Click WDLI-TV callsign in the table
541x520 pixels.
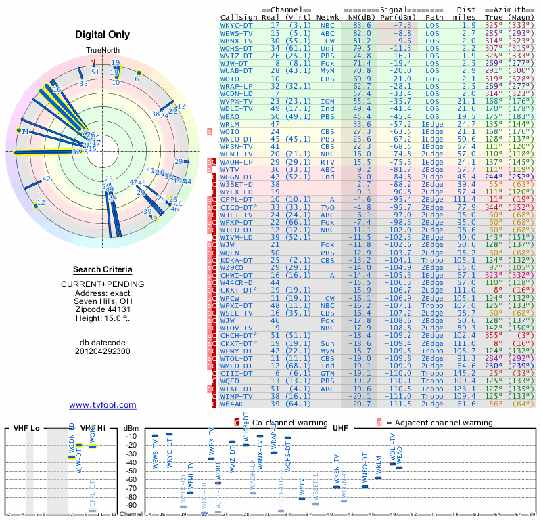pos(236,108)
